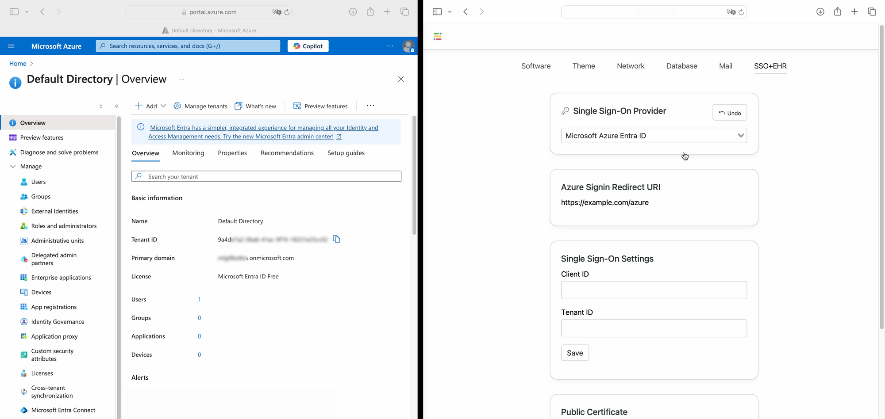Viewport: 885px width, 419px height.
Task: Switch to the Monitoring tab
Action: (188, 153)
